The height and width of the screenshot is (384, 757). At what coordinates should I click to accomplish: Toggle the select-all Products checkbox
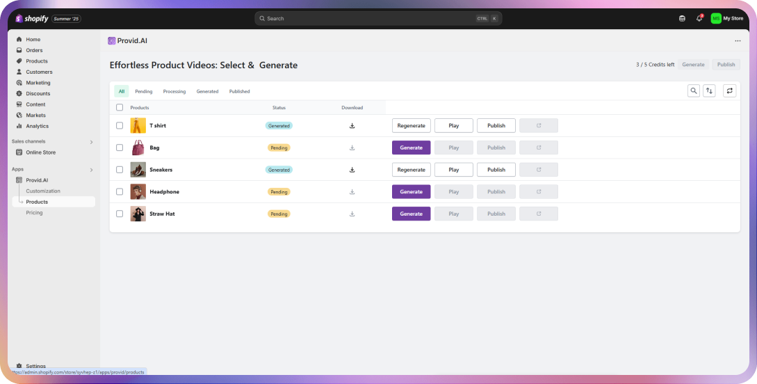120,108
